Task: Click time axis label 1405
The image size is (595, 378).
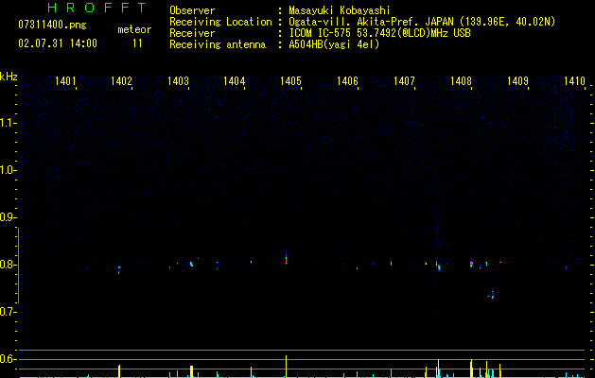Action: (290, 80)
